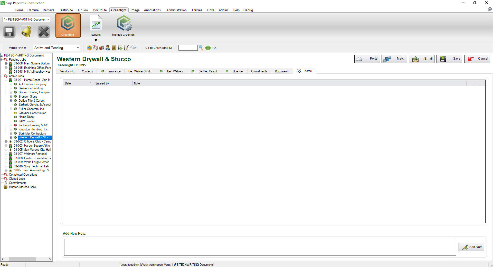Click the floppy disk save icon
493x267 pixels.
click(9, 32)
